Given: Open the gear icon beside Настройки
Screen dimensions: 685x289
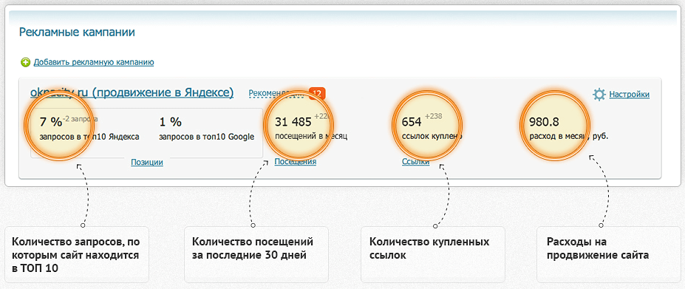Looking at the screenshot, I should click(x=599, y=95).
